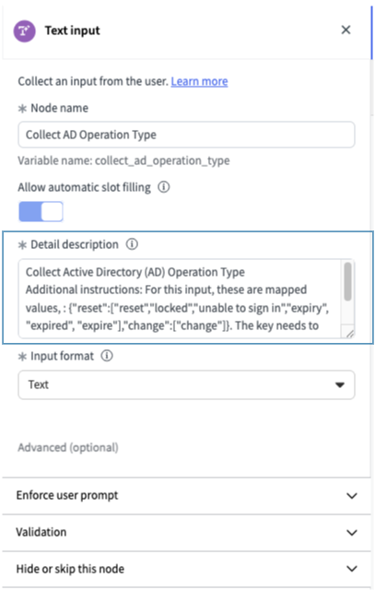The image size is (375, 590).
Task: Open the Input format Text dropdown
Action: pyautogui.click(x=186, y=384)
